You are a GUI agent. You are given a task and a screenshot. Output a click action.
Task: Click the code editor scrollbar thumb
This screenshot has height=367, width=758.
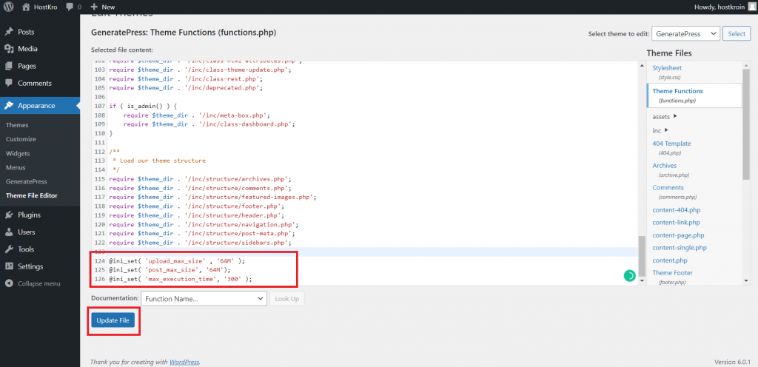click(642, 256)
